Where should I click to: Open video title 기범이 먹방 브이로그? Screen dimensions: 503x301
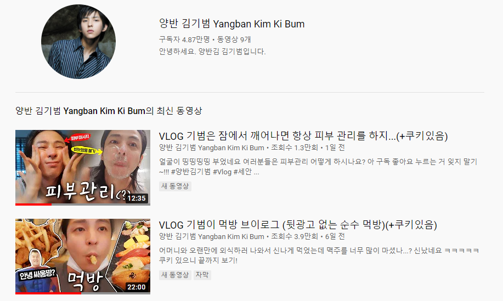coord(298,225)
